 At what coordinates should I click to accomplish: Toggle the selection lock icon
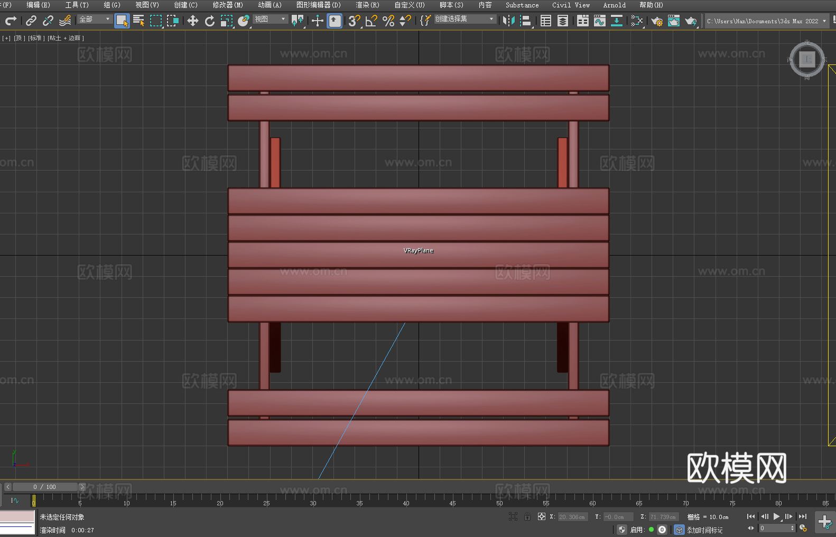527,517
